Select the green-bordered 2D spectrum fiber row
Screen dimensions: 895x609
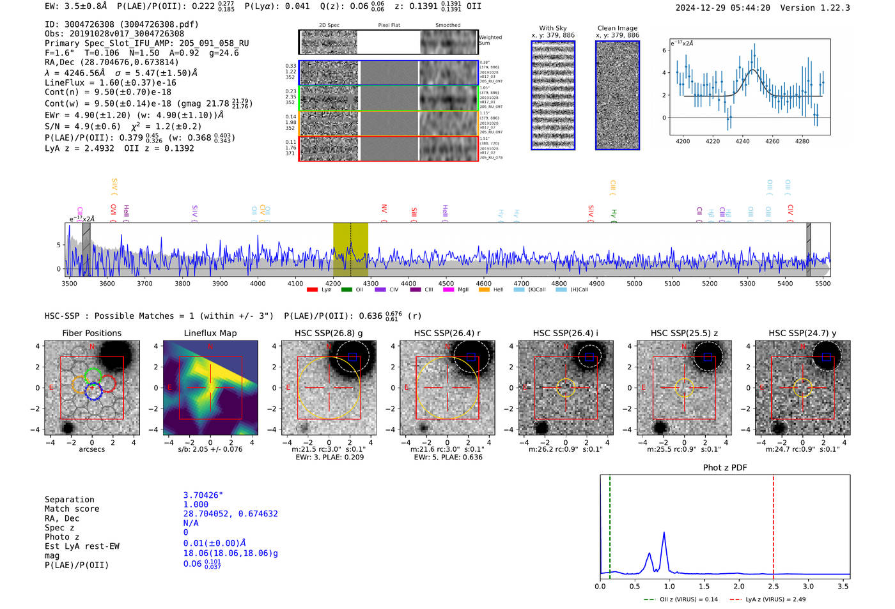389,98
